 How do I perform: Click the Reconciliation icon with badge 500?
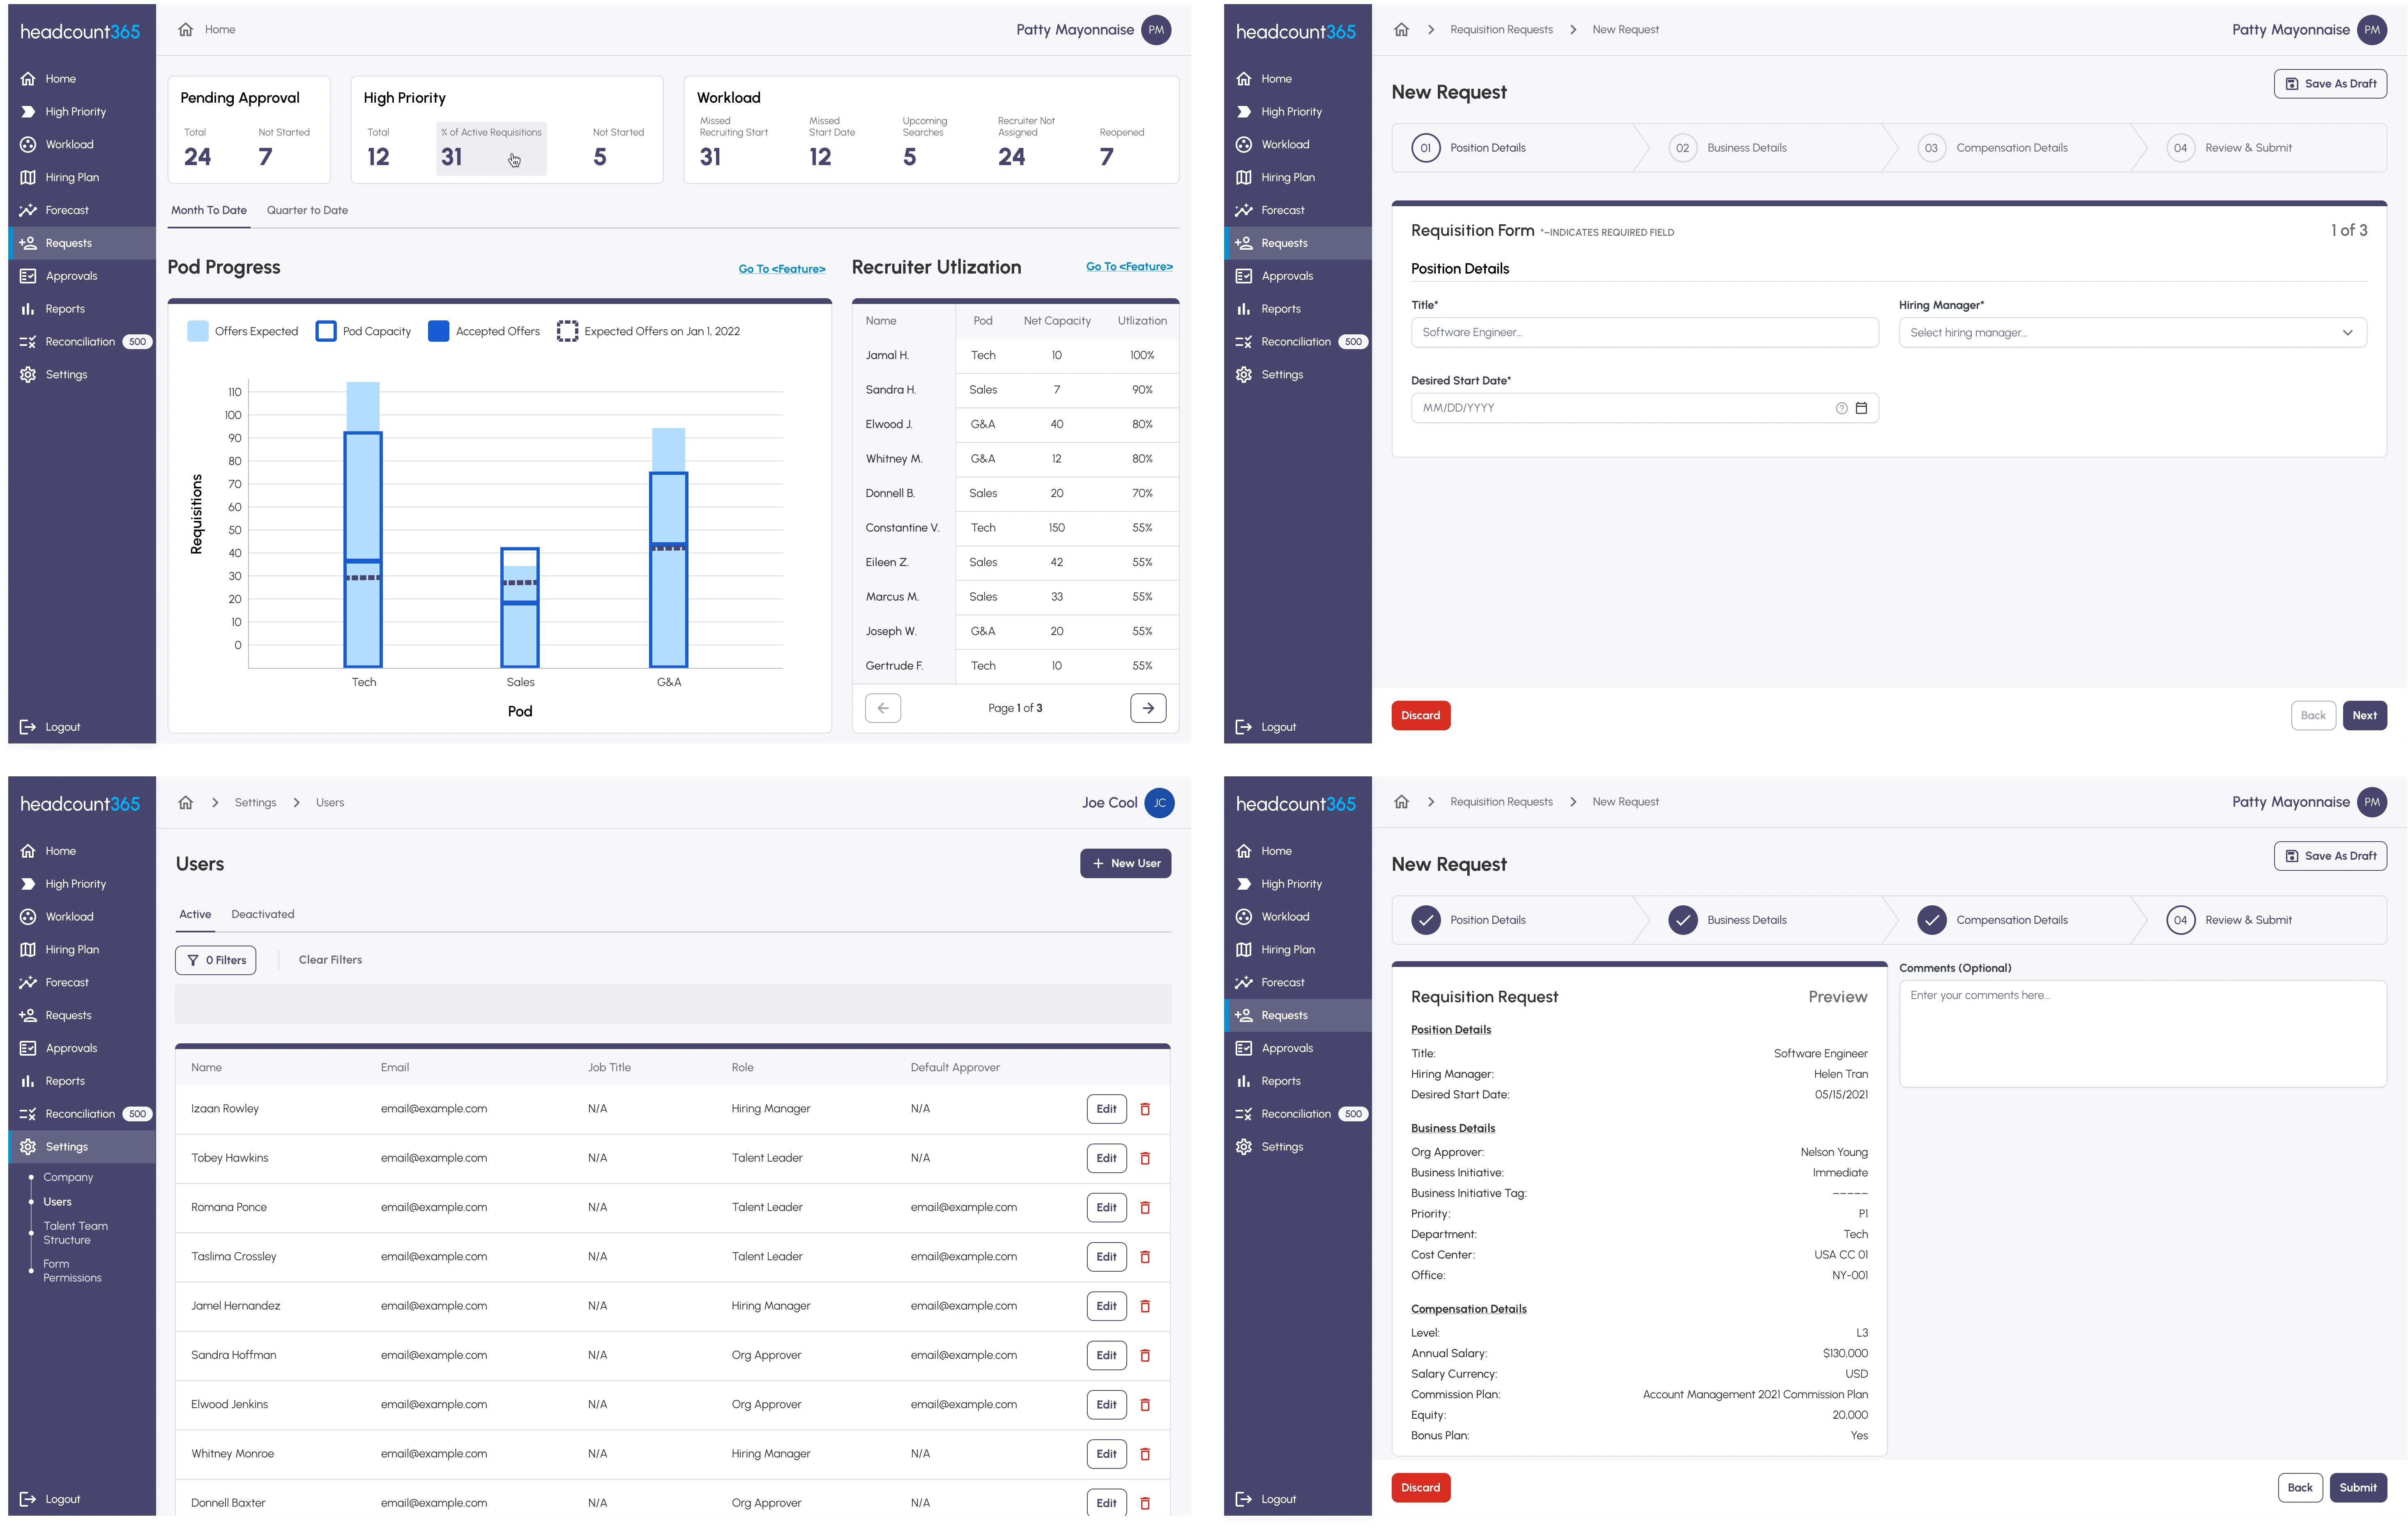[x=77, y=341]
